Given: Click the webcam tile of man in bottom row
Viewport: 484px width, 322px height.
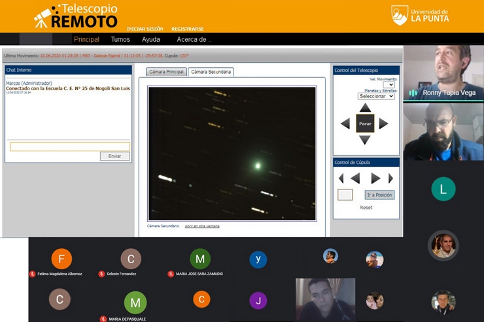Looking at the screenshot, I should 325,300.
